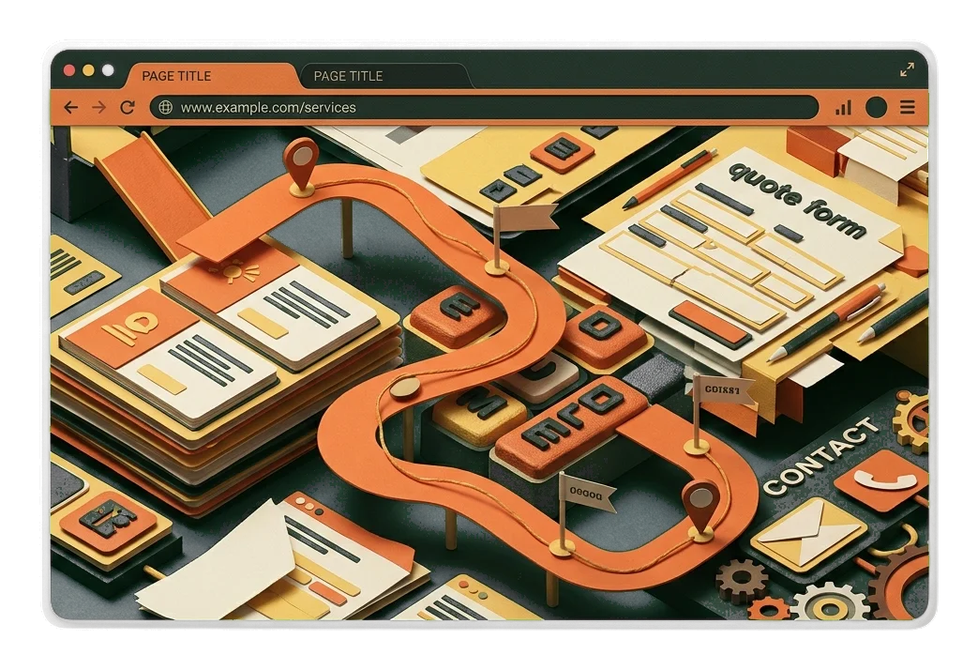Click the quote form heading
Screen dimensions: 978x670
pos(798,199)
